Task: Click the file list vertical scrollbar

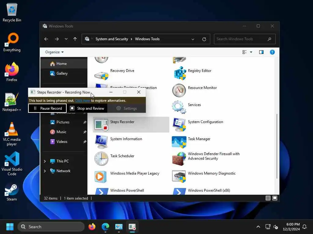Action: [x=277, y=146]
